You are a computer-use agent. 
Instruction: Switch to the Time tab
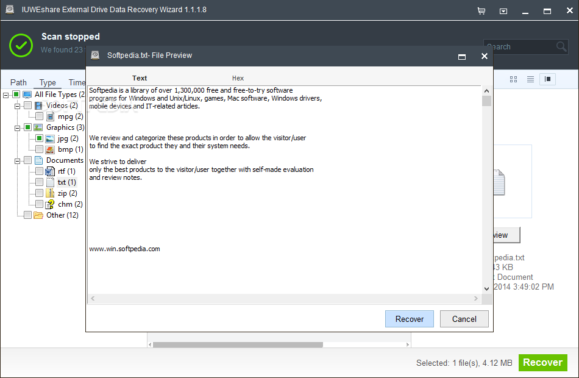click(76, 82)
